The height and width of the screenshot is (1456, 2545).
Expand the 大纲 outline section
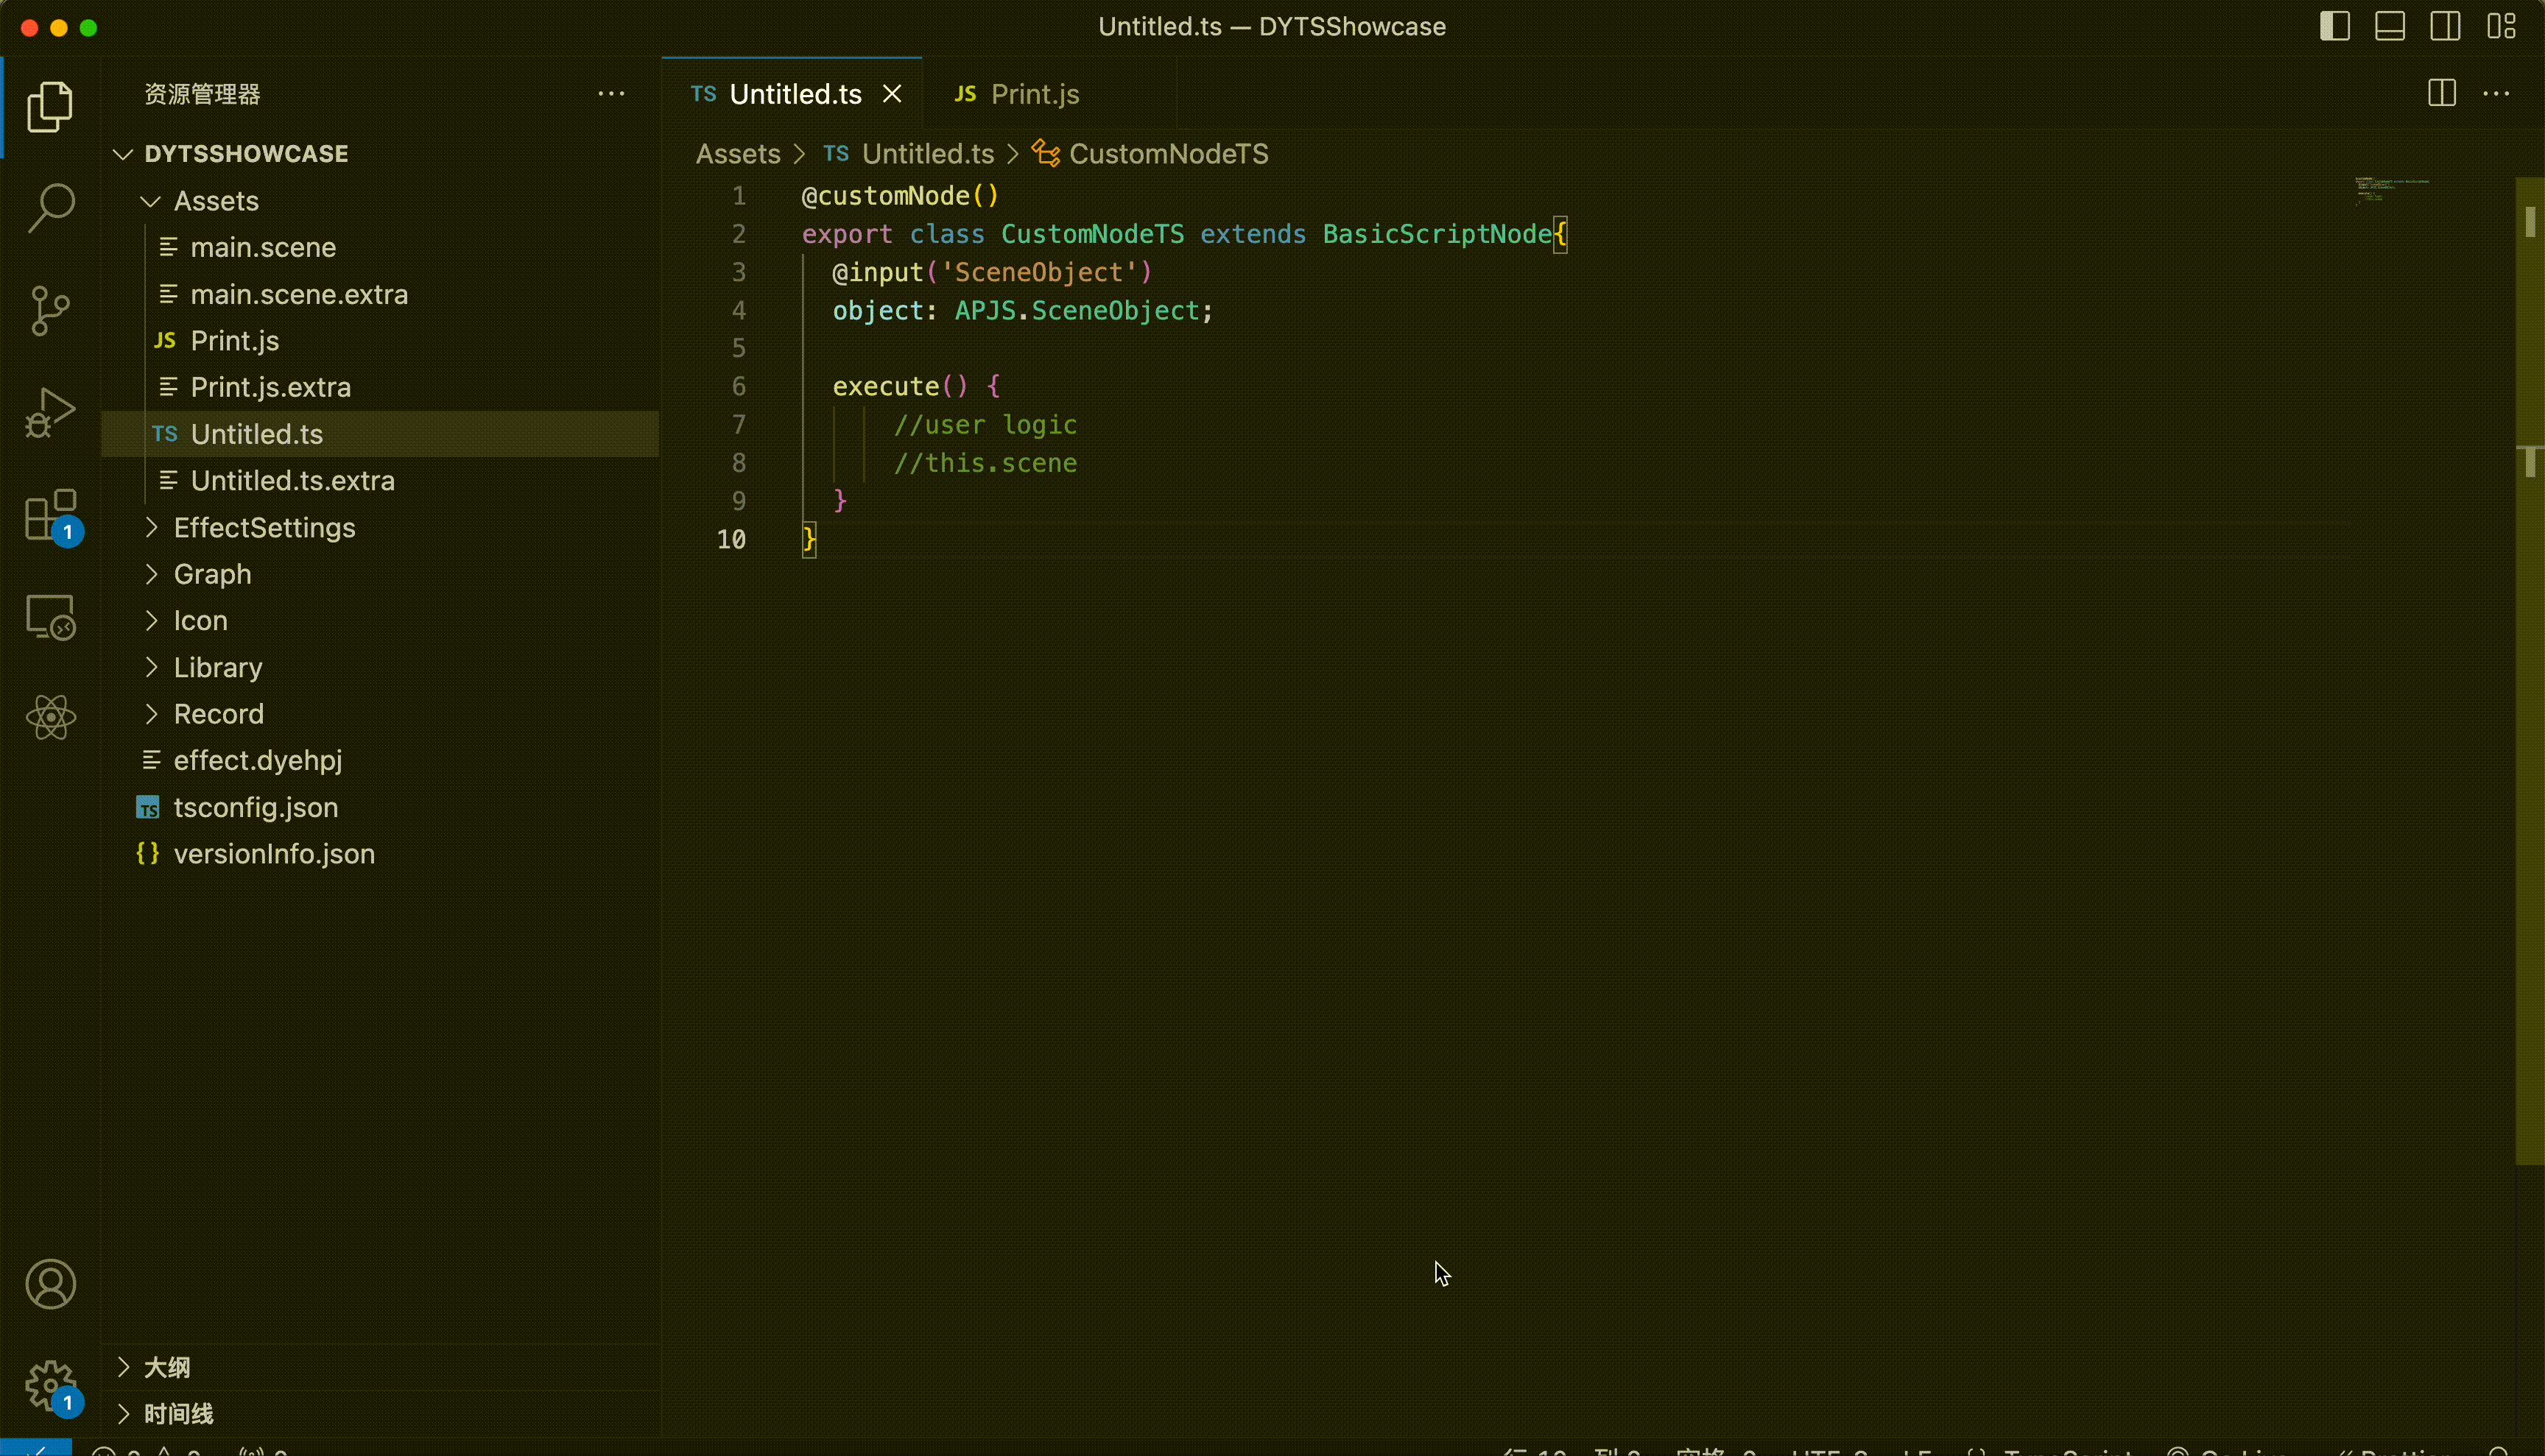tap(380, 1367)
